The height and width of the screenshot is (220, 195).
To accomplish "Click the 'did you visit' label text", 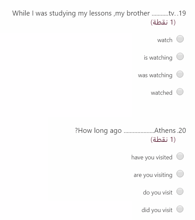I will coord(157,210).
